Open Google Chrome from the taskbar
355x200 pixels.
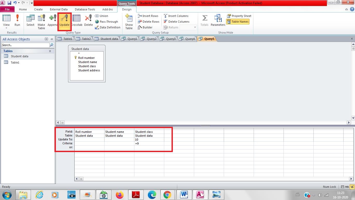pyautogui.click(x=168, y=195)
